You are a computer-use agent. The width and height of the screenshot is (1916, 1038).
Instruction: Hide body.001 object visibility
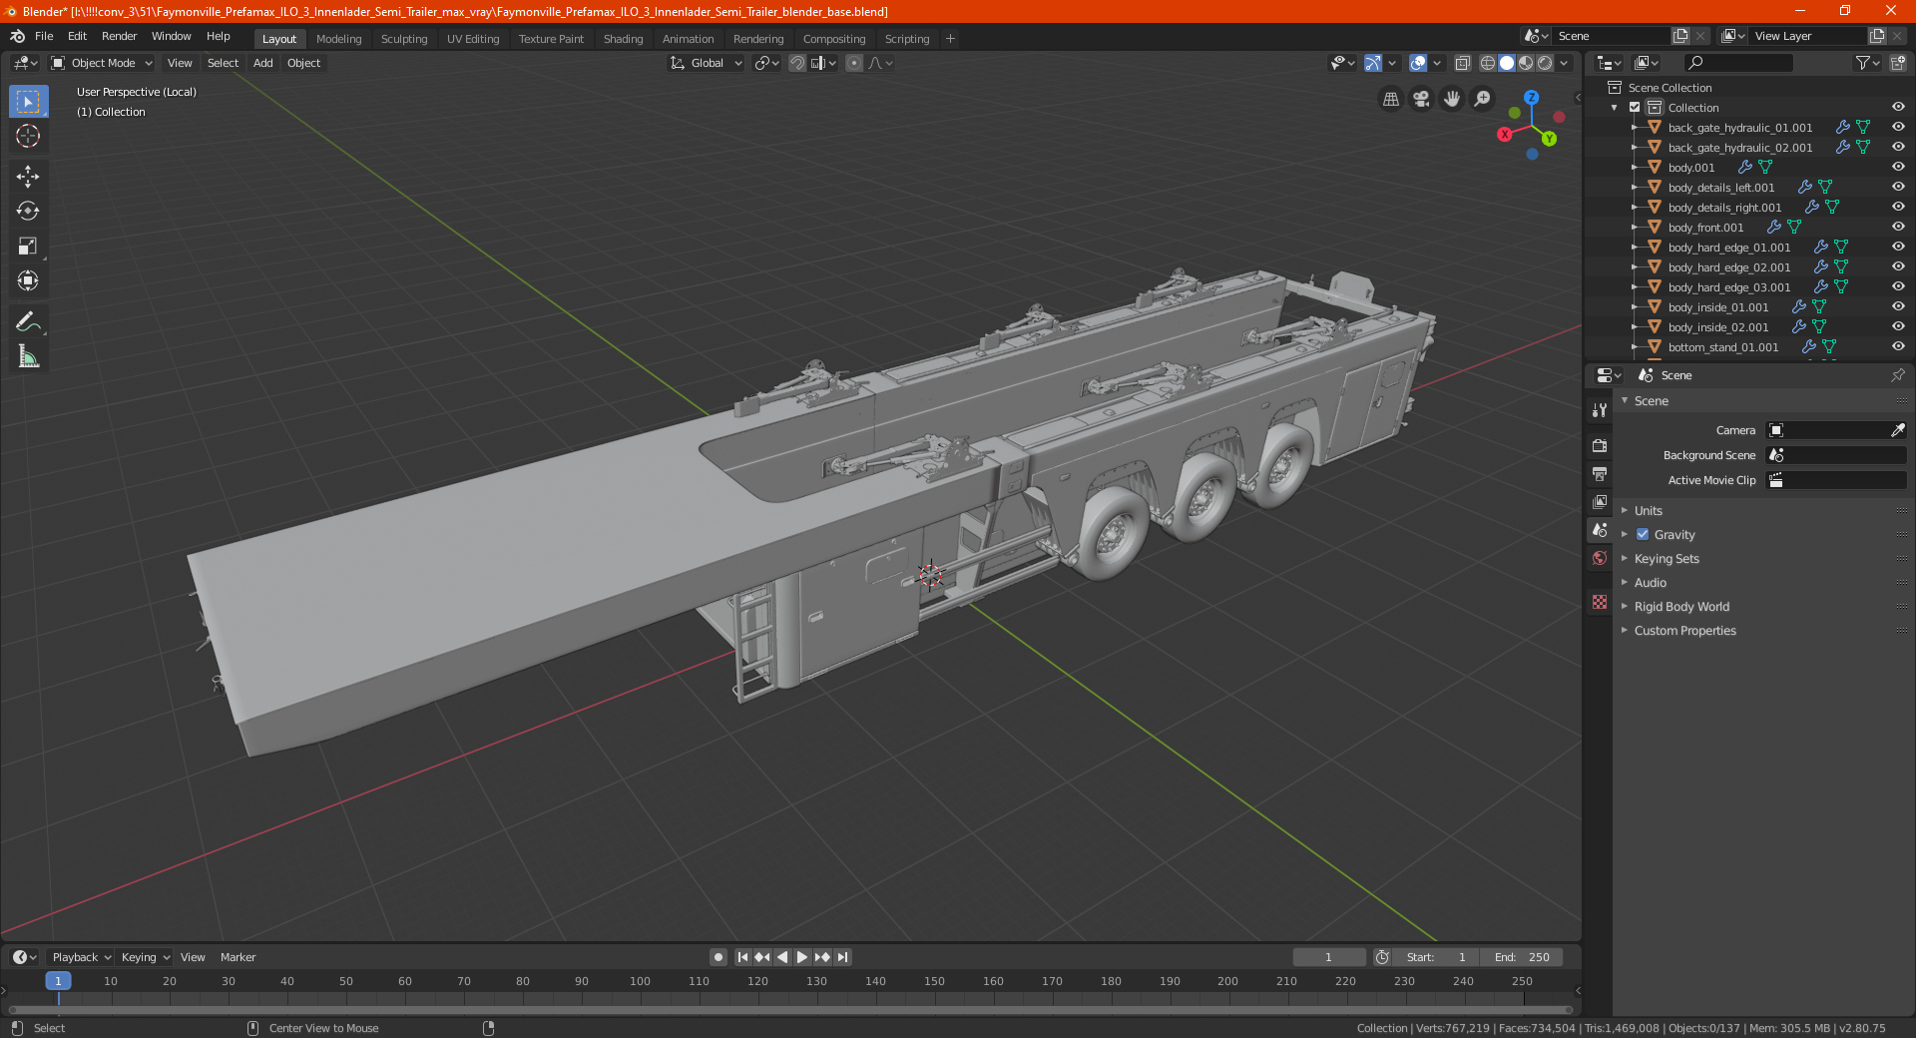[x=1898, y=168]
